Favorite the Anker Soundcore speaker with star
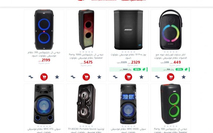The width and height of the screenshot is (213, 133). 184,77
